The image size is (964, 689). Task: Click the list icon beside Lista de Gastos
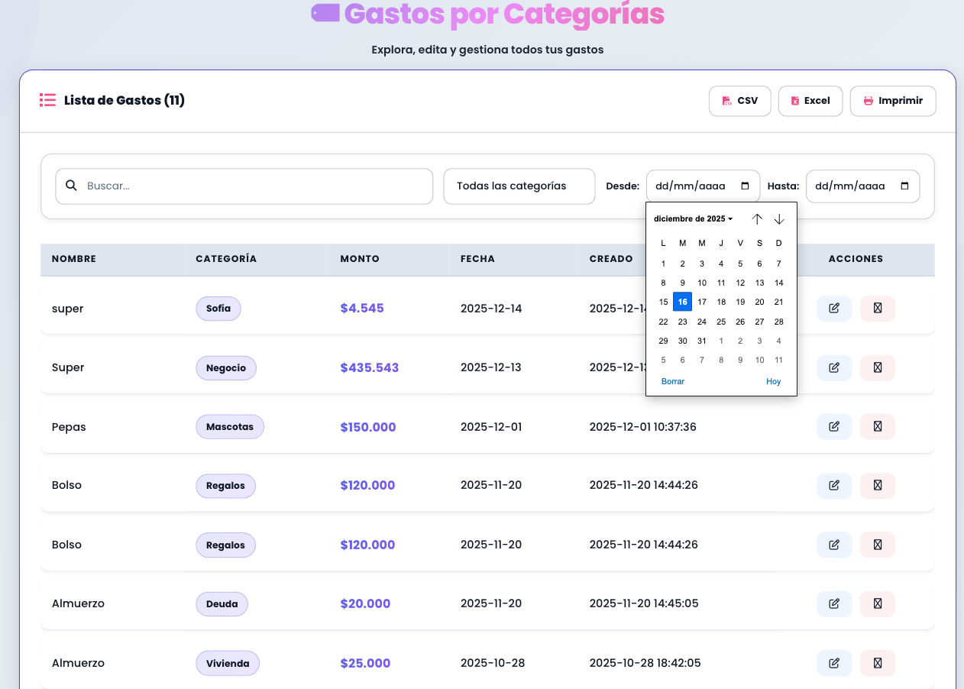point(47,100)
